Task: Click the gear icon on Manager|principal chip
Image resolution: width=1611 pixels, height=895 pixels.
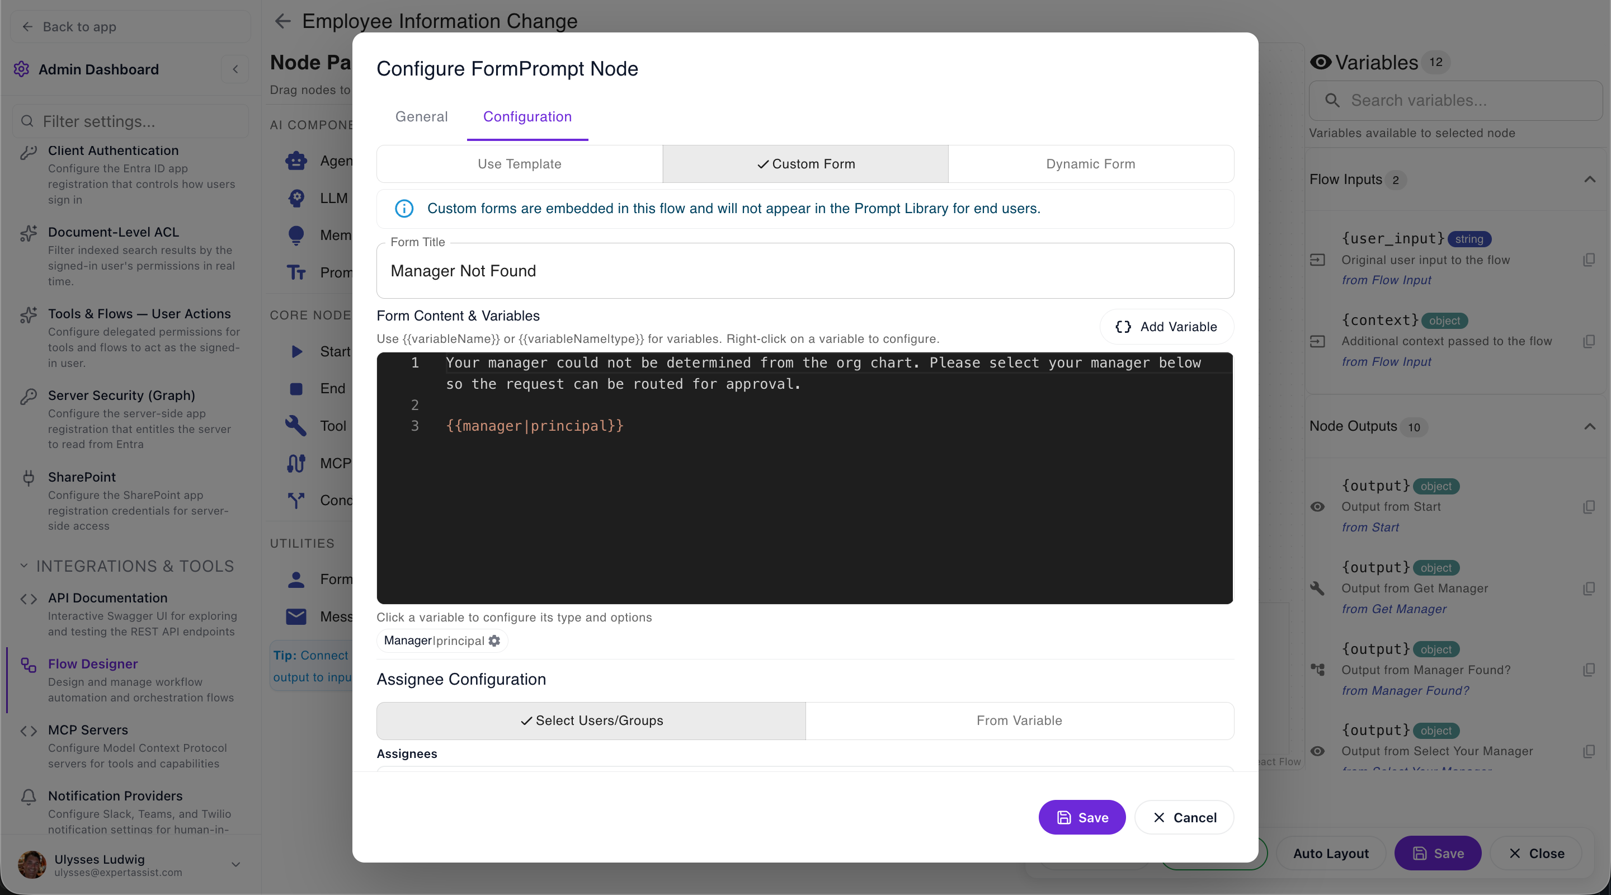Action: point(494,640)
